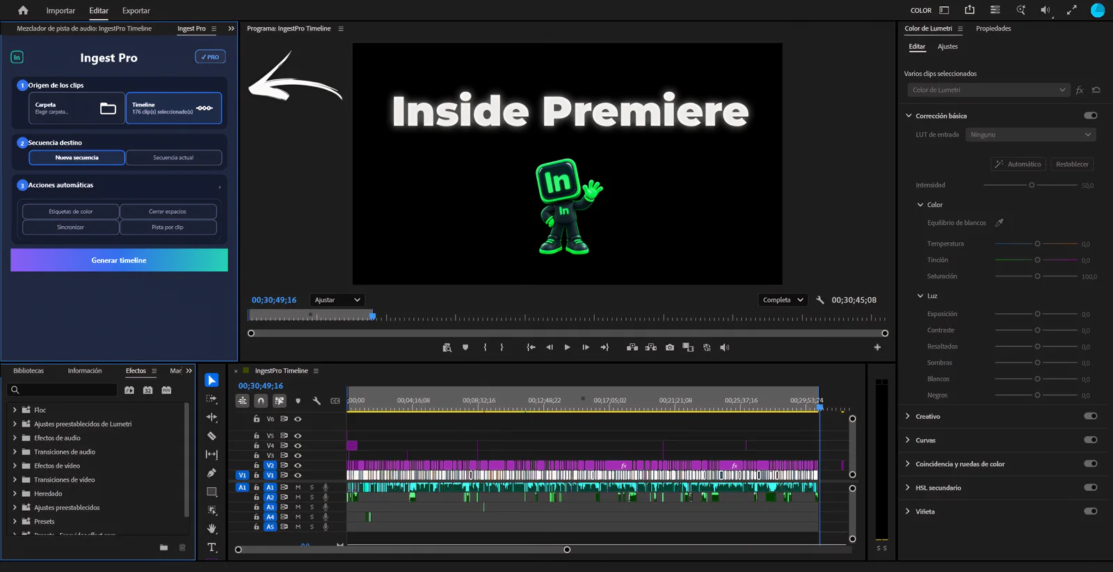Hide track V6 with eye icon

298,419
